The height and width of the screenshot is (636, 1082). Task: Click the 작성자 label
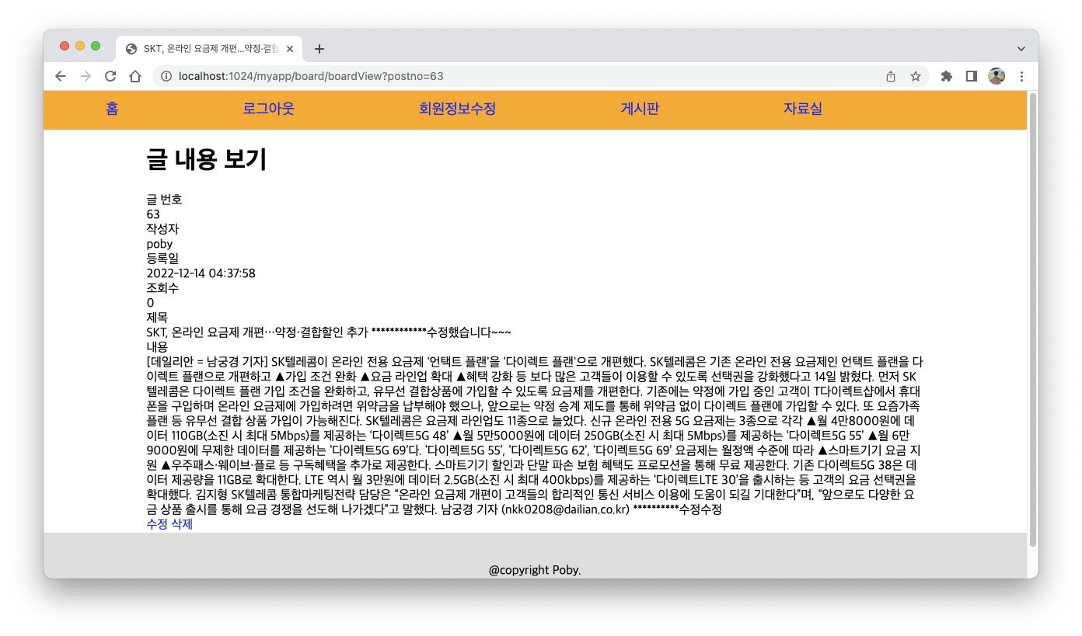click(x=162, y=229)
